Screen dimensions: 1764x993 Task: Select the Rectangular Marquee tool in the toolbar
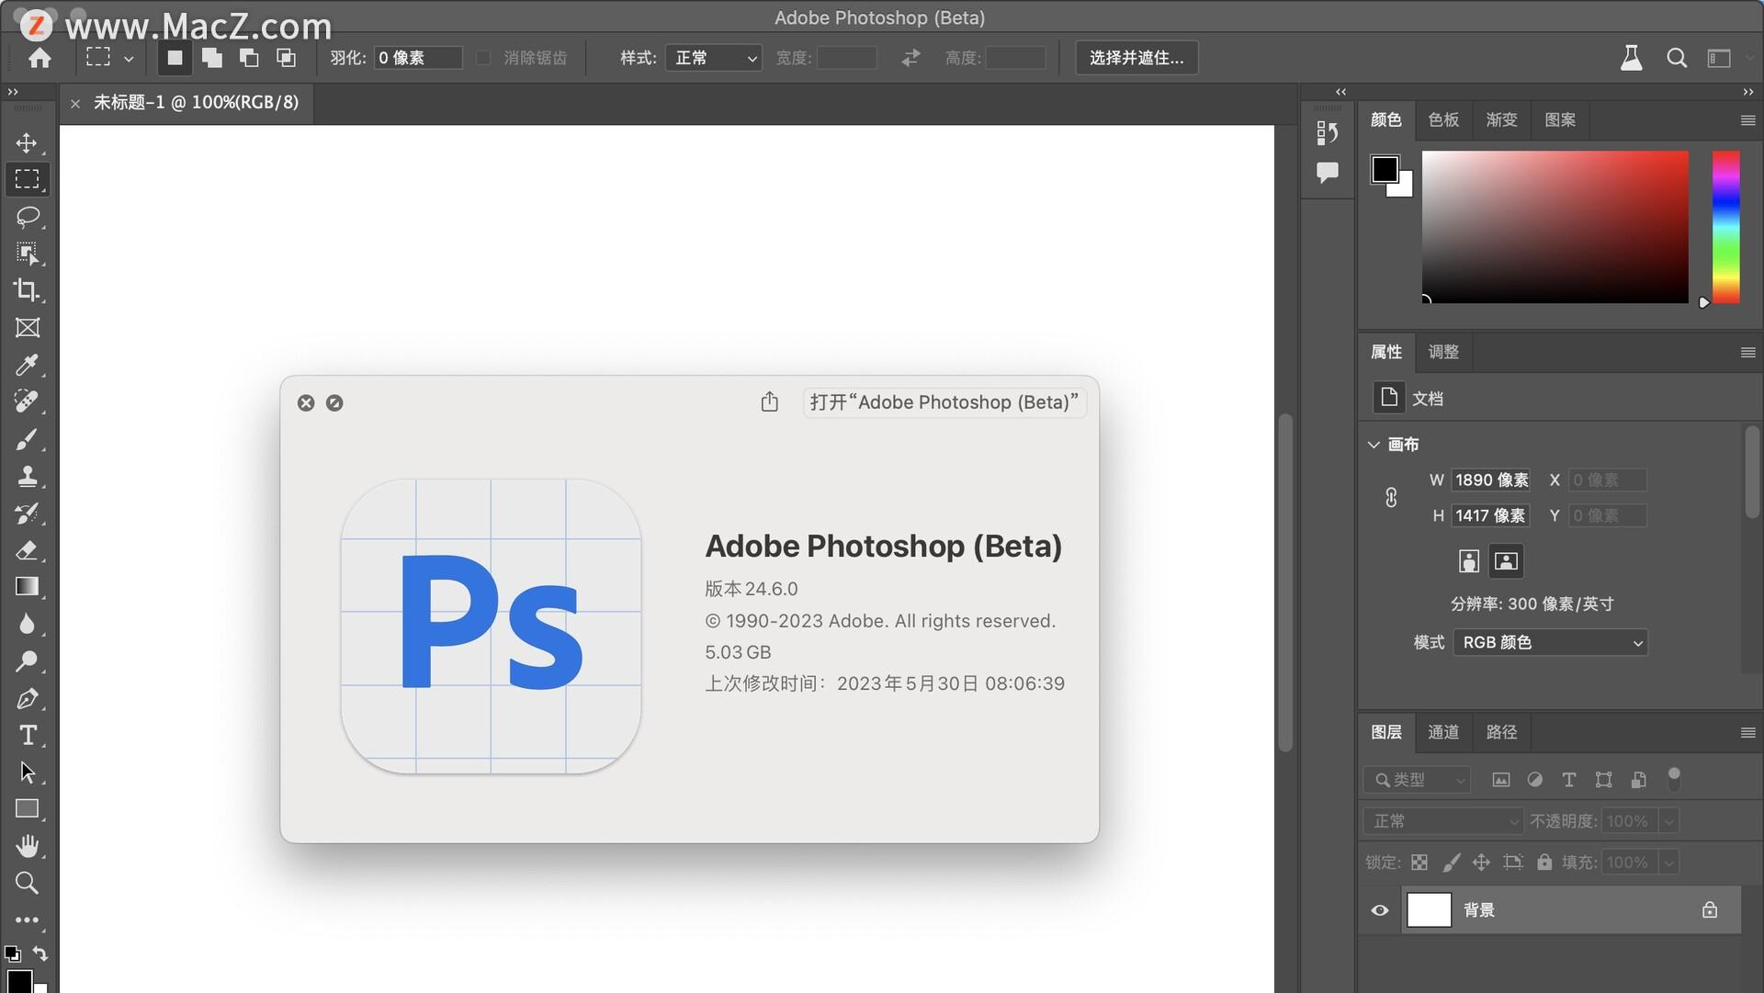click(x=27, y=179)
